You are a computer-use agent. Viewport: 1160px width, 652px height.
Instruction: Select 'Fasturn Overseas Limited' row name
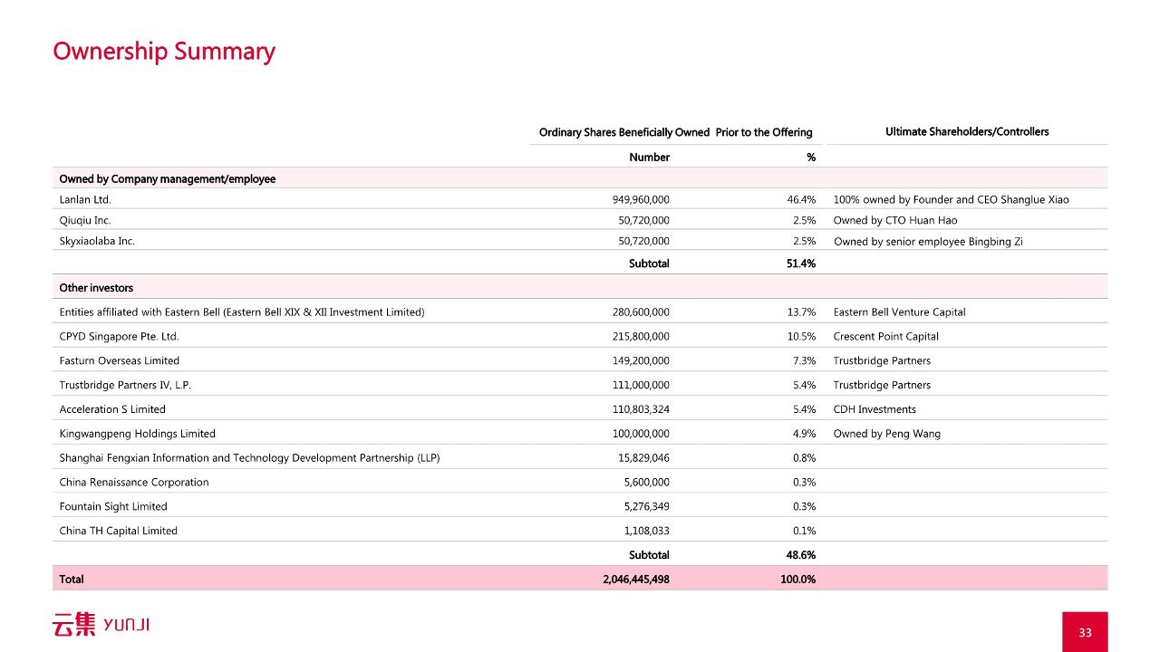pyautogui.click(x=119, y=360)
